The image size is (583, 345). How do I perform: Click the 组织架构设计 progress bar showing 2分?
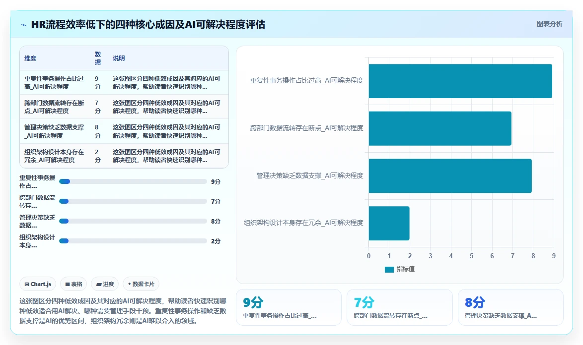(x=133, y=241)
